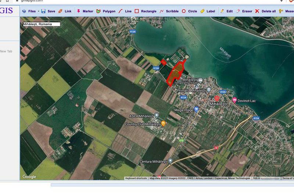
Task: Click the Google logo on the map
Action: (29, 177)
